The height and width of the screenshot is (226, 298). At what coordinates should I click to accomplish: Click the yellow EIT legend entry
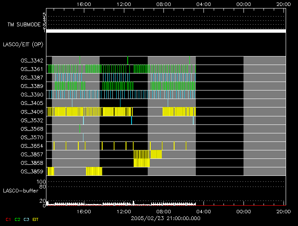35,220
